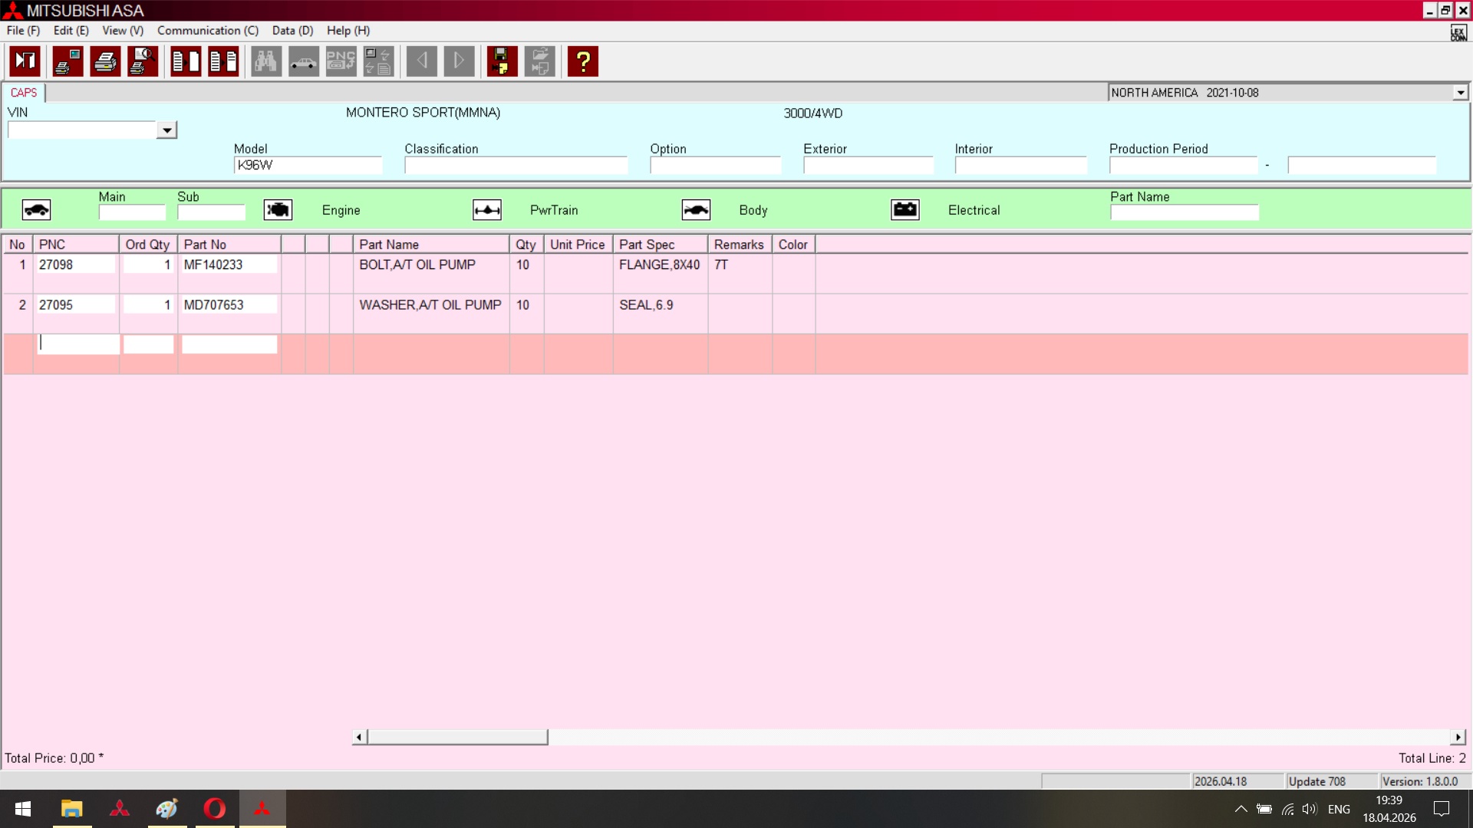Expand the VIN dropdown arrow

coord(166,130)
